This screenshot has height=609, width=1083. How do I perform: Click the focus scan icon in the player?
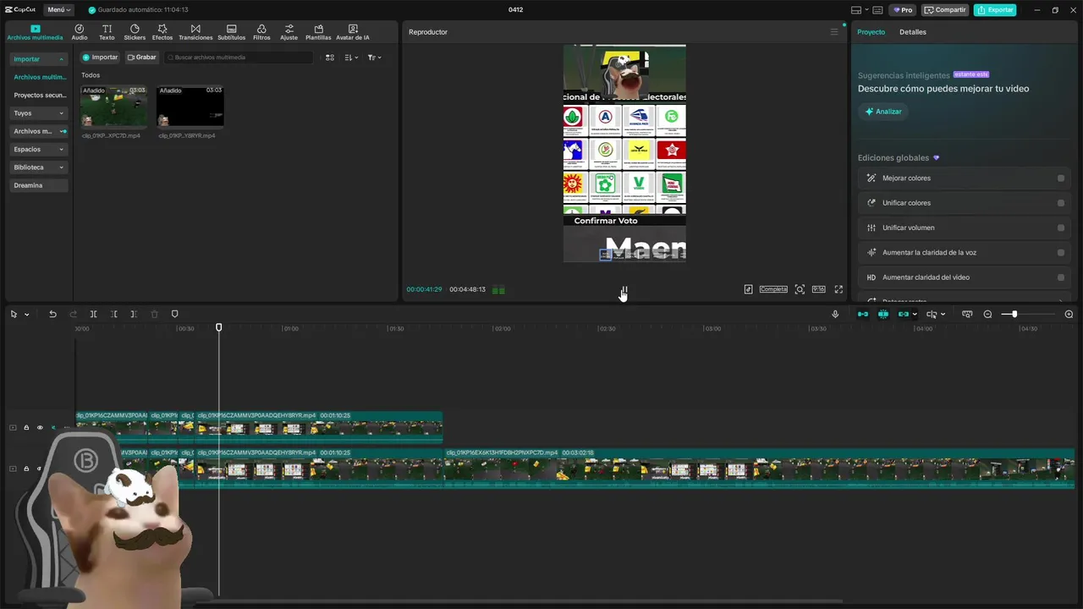point(800,289)
